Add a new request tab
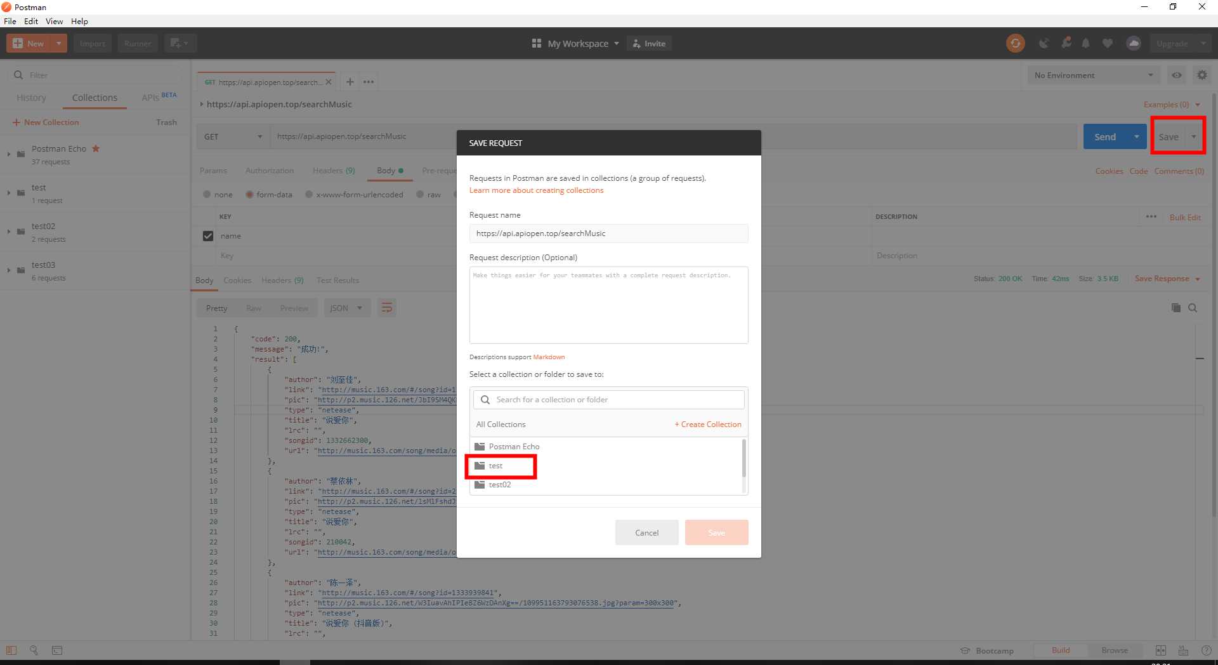1218x665 pixels. coord(350,82)
